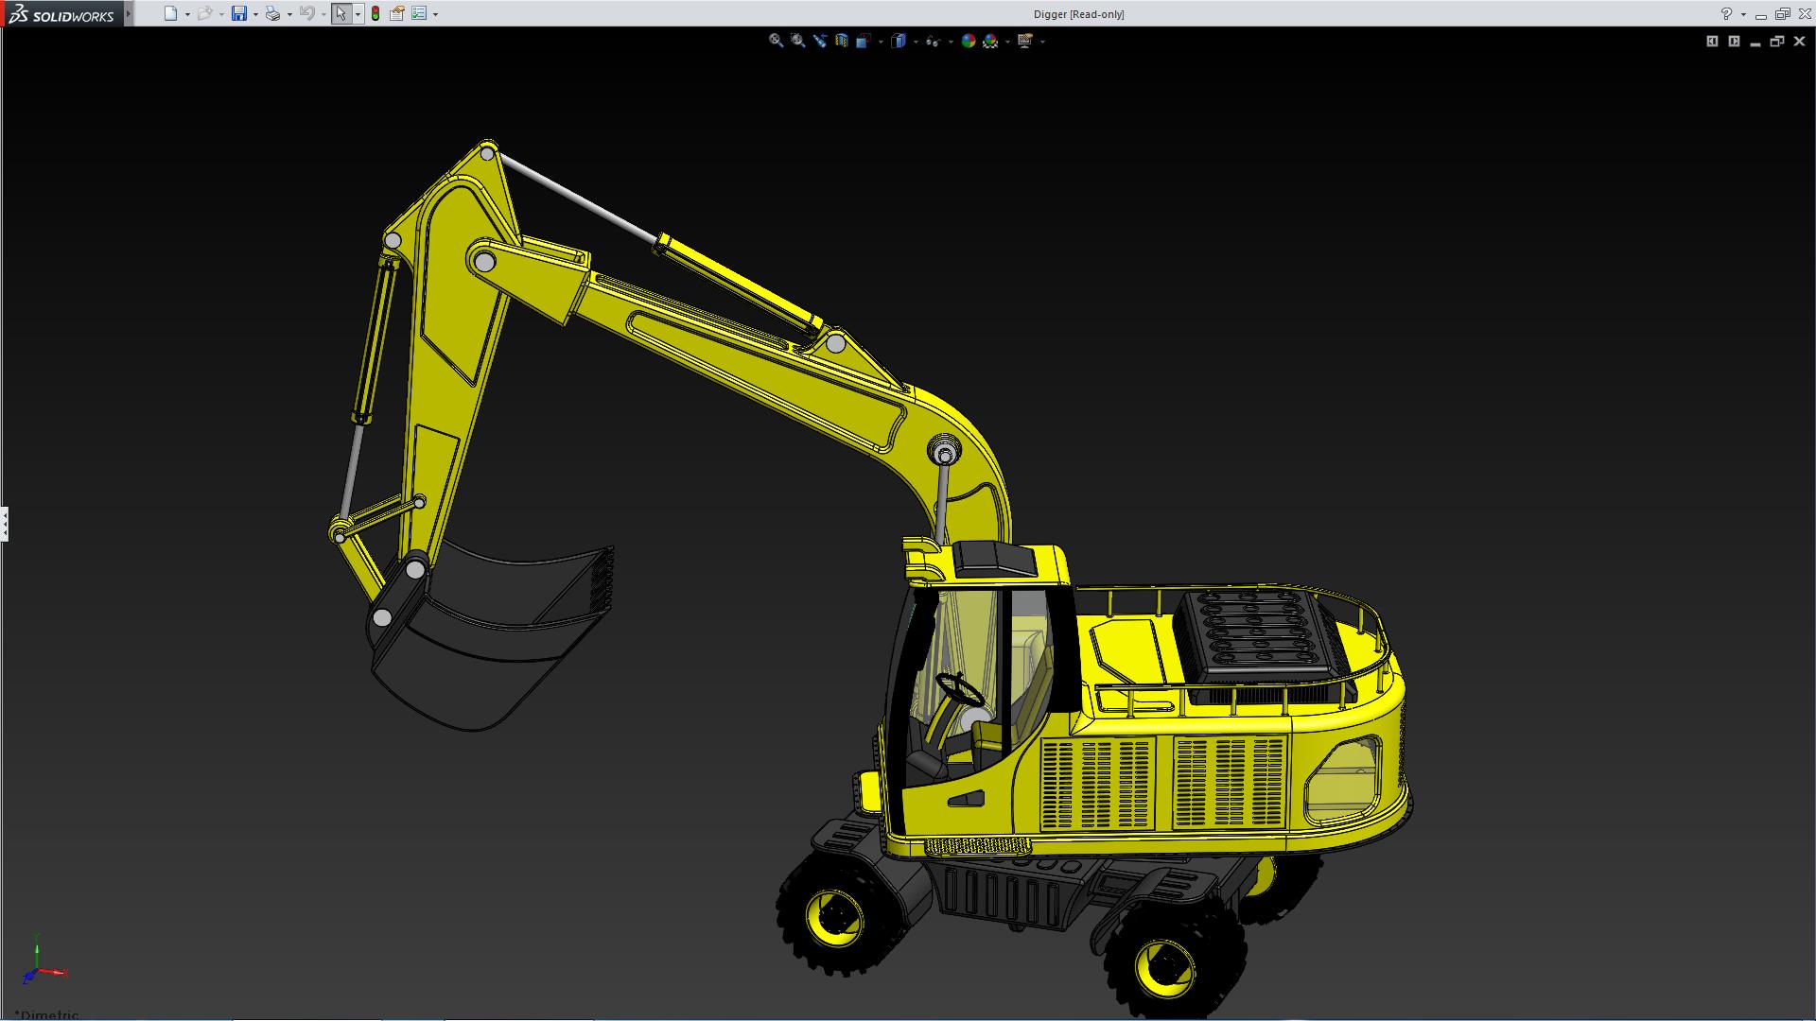This screenshot has height=1021, width=1816.
Task: Expand the left FeatureManager panel handle
Action: pyautogui.click(x=5, y=523)
